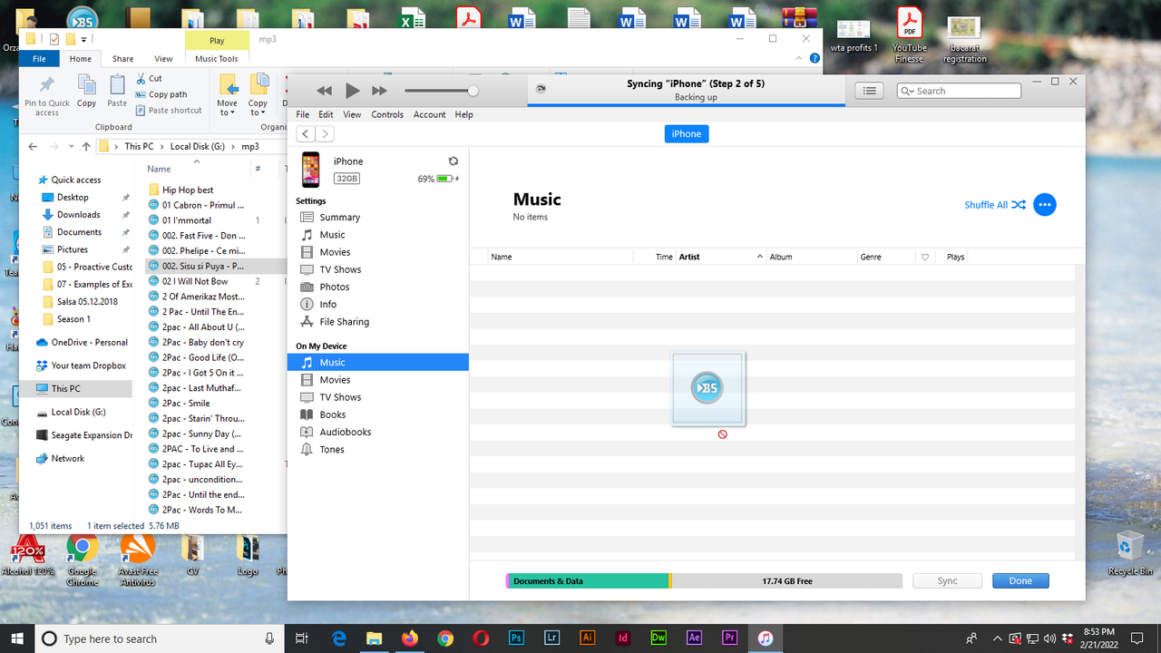
Task: Open Movies under iTunes Settings
Action: [335, 252]
